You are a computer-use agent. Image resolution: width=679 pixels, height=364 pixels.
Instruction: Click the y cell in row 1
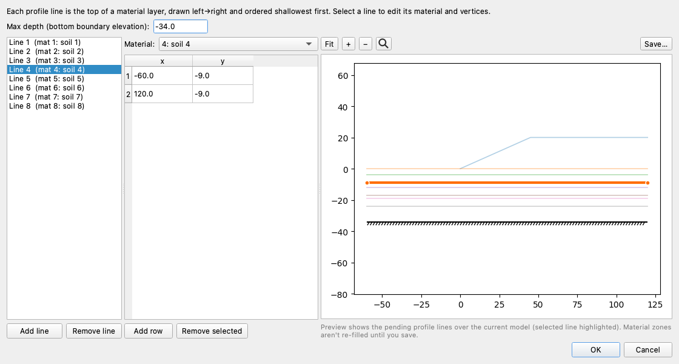pyautogui.click(x=222, y=75)
